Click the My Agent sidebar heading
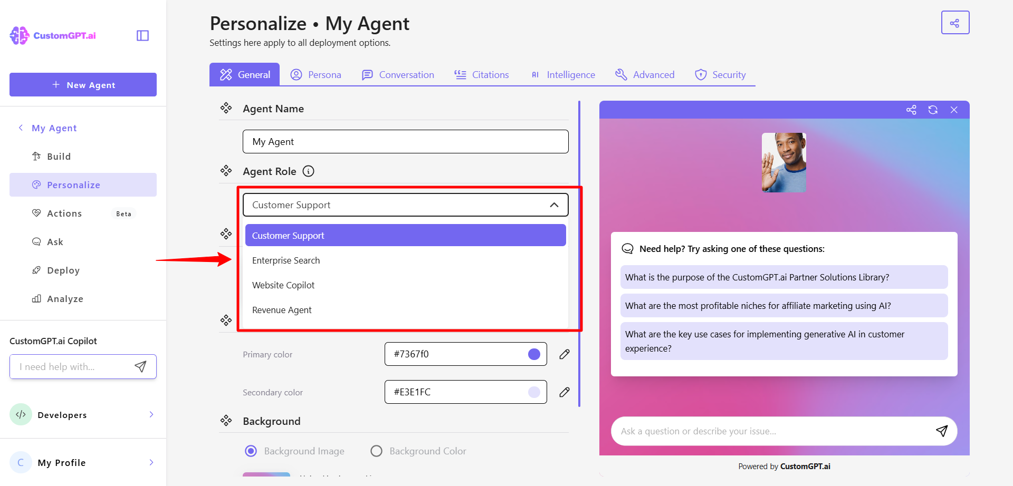Screen dimensions: 1013x486 pyautogui.click(x=54, y=128)
